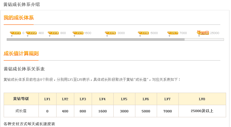Click the description paragraph about 8个阶段
Screen dimensions: 231x127
92,80
